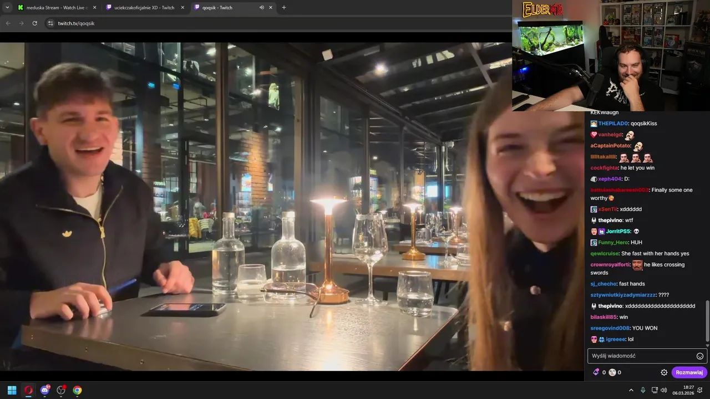Open volume control in system tray

tap(664, 390)
